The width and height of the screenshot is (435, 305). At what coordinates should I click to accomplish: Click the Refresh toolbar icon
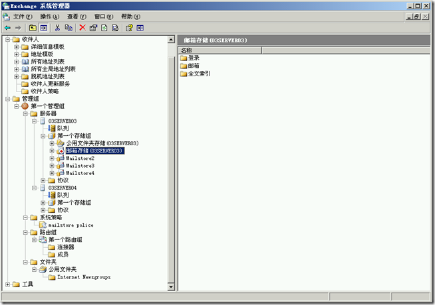click(x=104, y=28)
